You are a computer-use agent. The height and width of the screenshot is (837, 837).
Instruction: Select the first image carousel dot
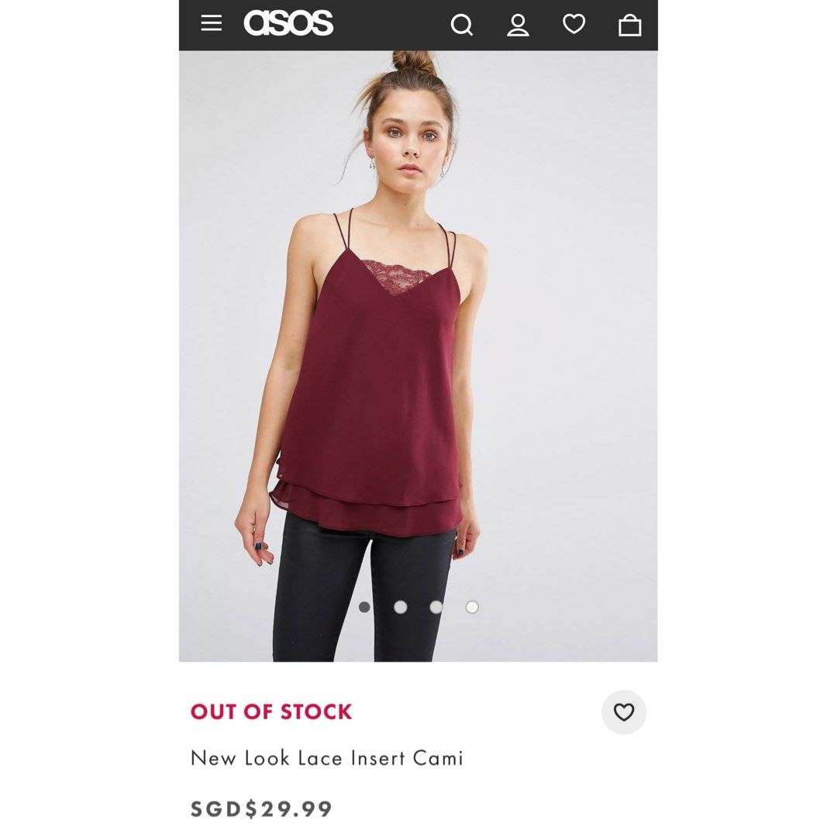coord(364,607)
